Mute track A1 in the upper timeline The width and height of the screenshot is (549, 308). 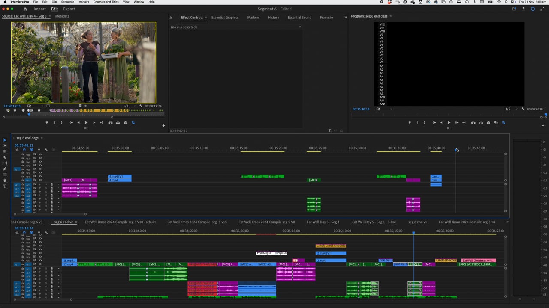point(40,184)
